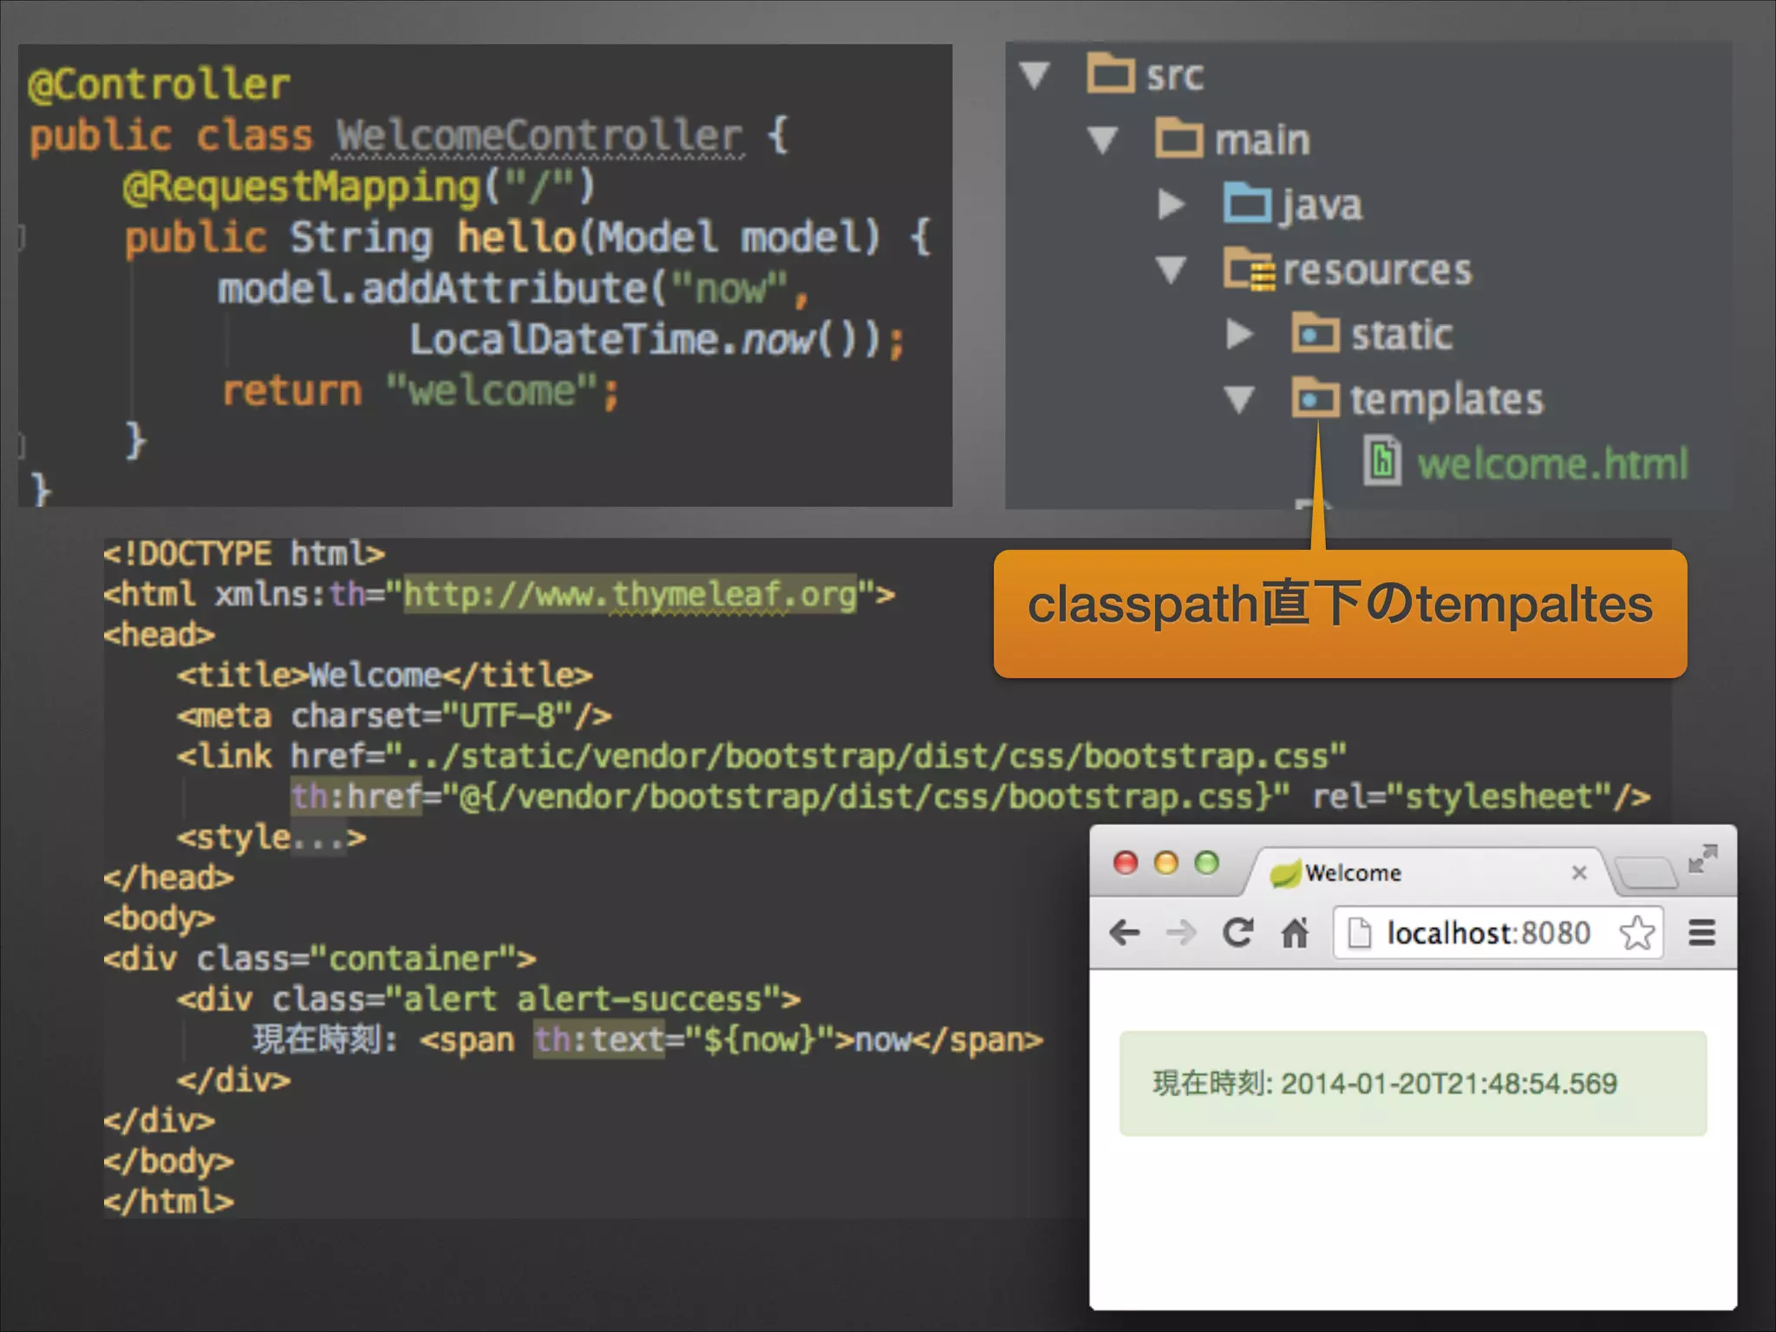Click the th:text attribute in span
The height and width of the screenshot is (1332, 1776).
click(599, 1039)
